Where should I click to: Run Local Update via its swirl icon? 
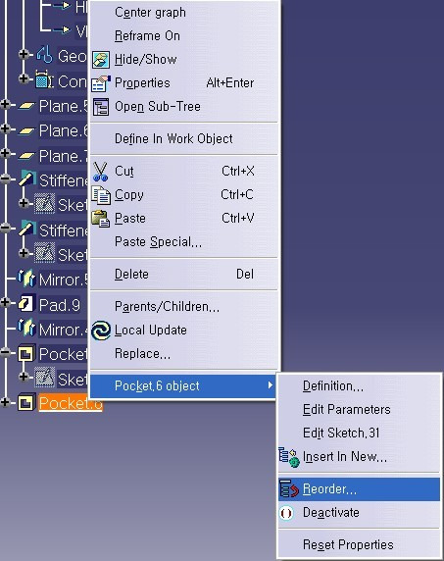click(101, 331)
